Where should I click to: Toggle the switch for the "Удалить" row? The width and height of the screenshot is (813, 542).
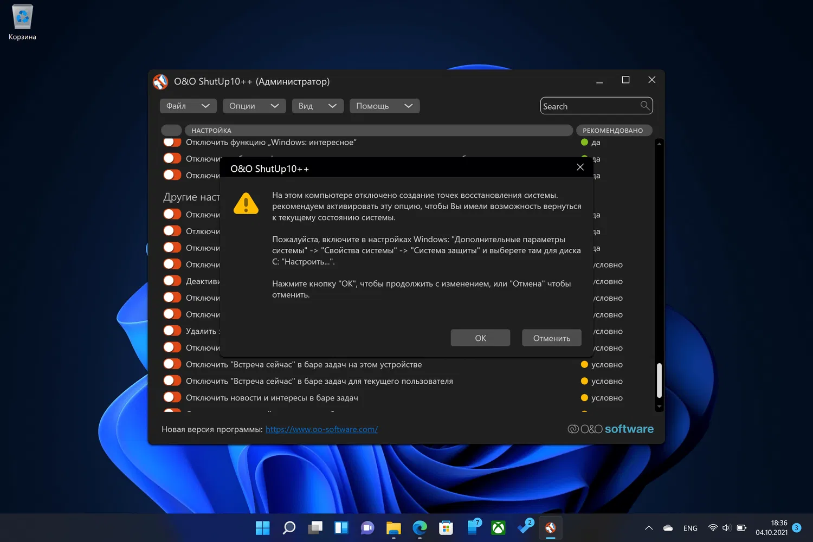[x=172, y=331]
